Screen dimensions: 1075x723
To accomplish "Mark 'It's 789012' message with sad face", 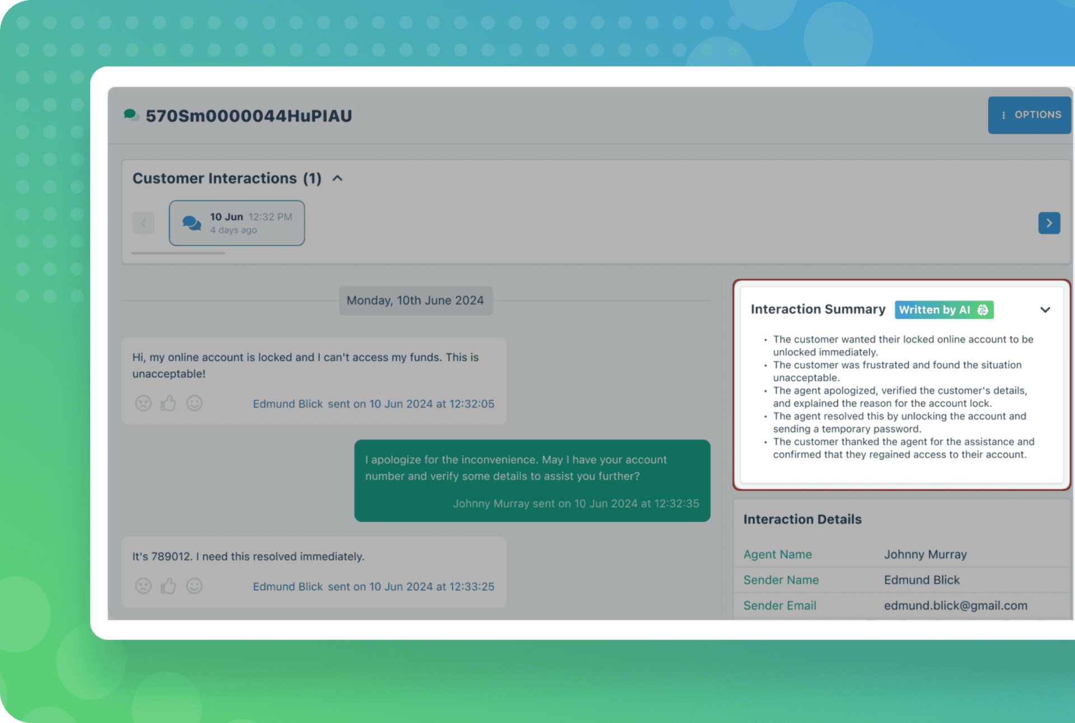I will tap(143, 586).
